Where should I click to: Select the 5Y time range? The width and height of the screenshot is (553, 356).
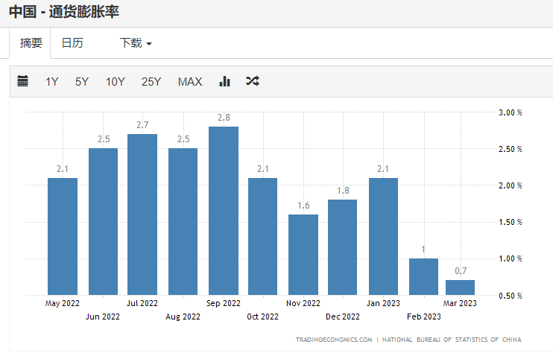pyautogui.click(x=81, y=82)
